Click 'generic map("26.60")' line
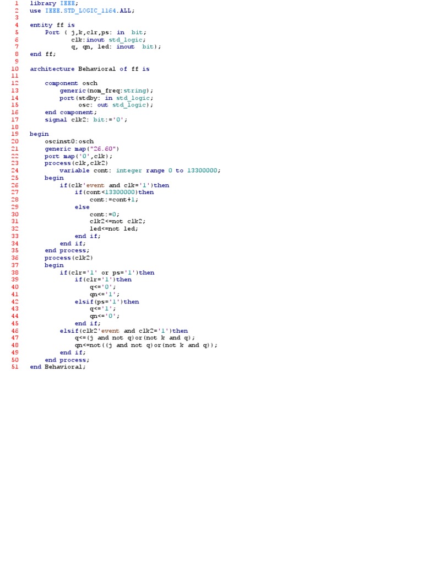The image size is (423, 565). 82,149
